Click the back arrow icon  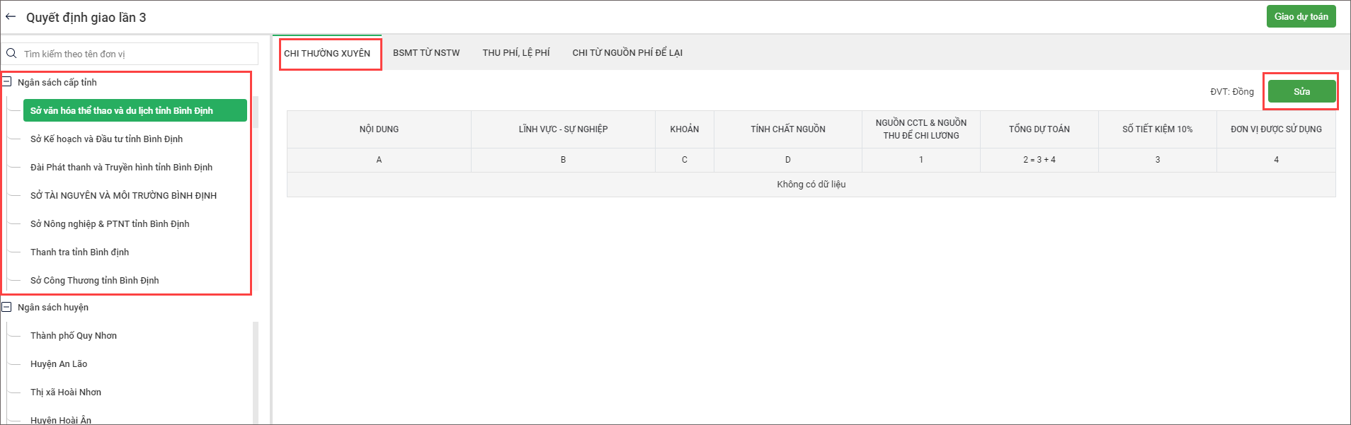click(11, 17)
